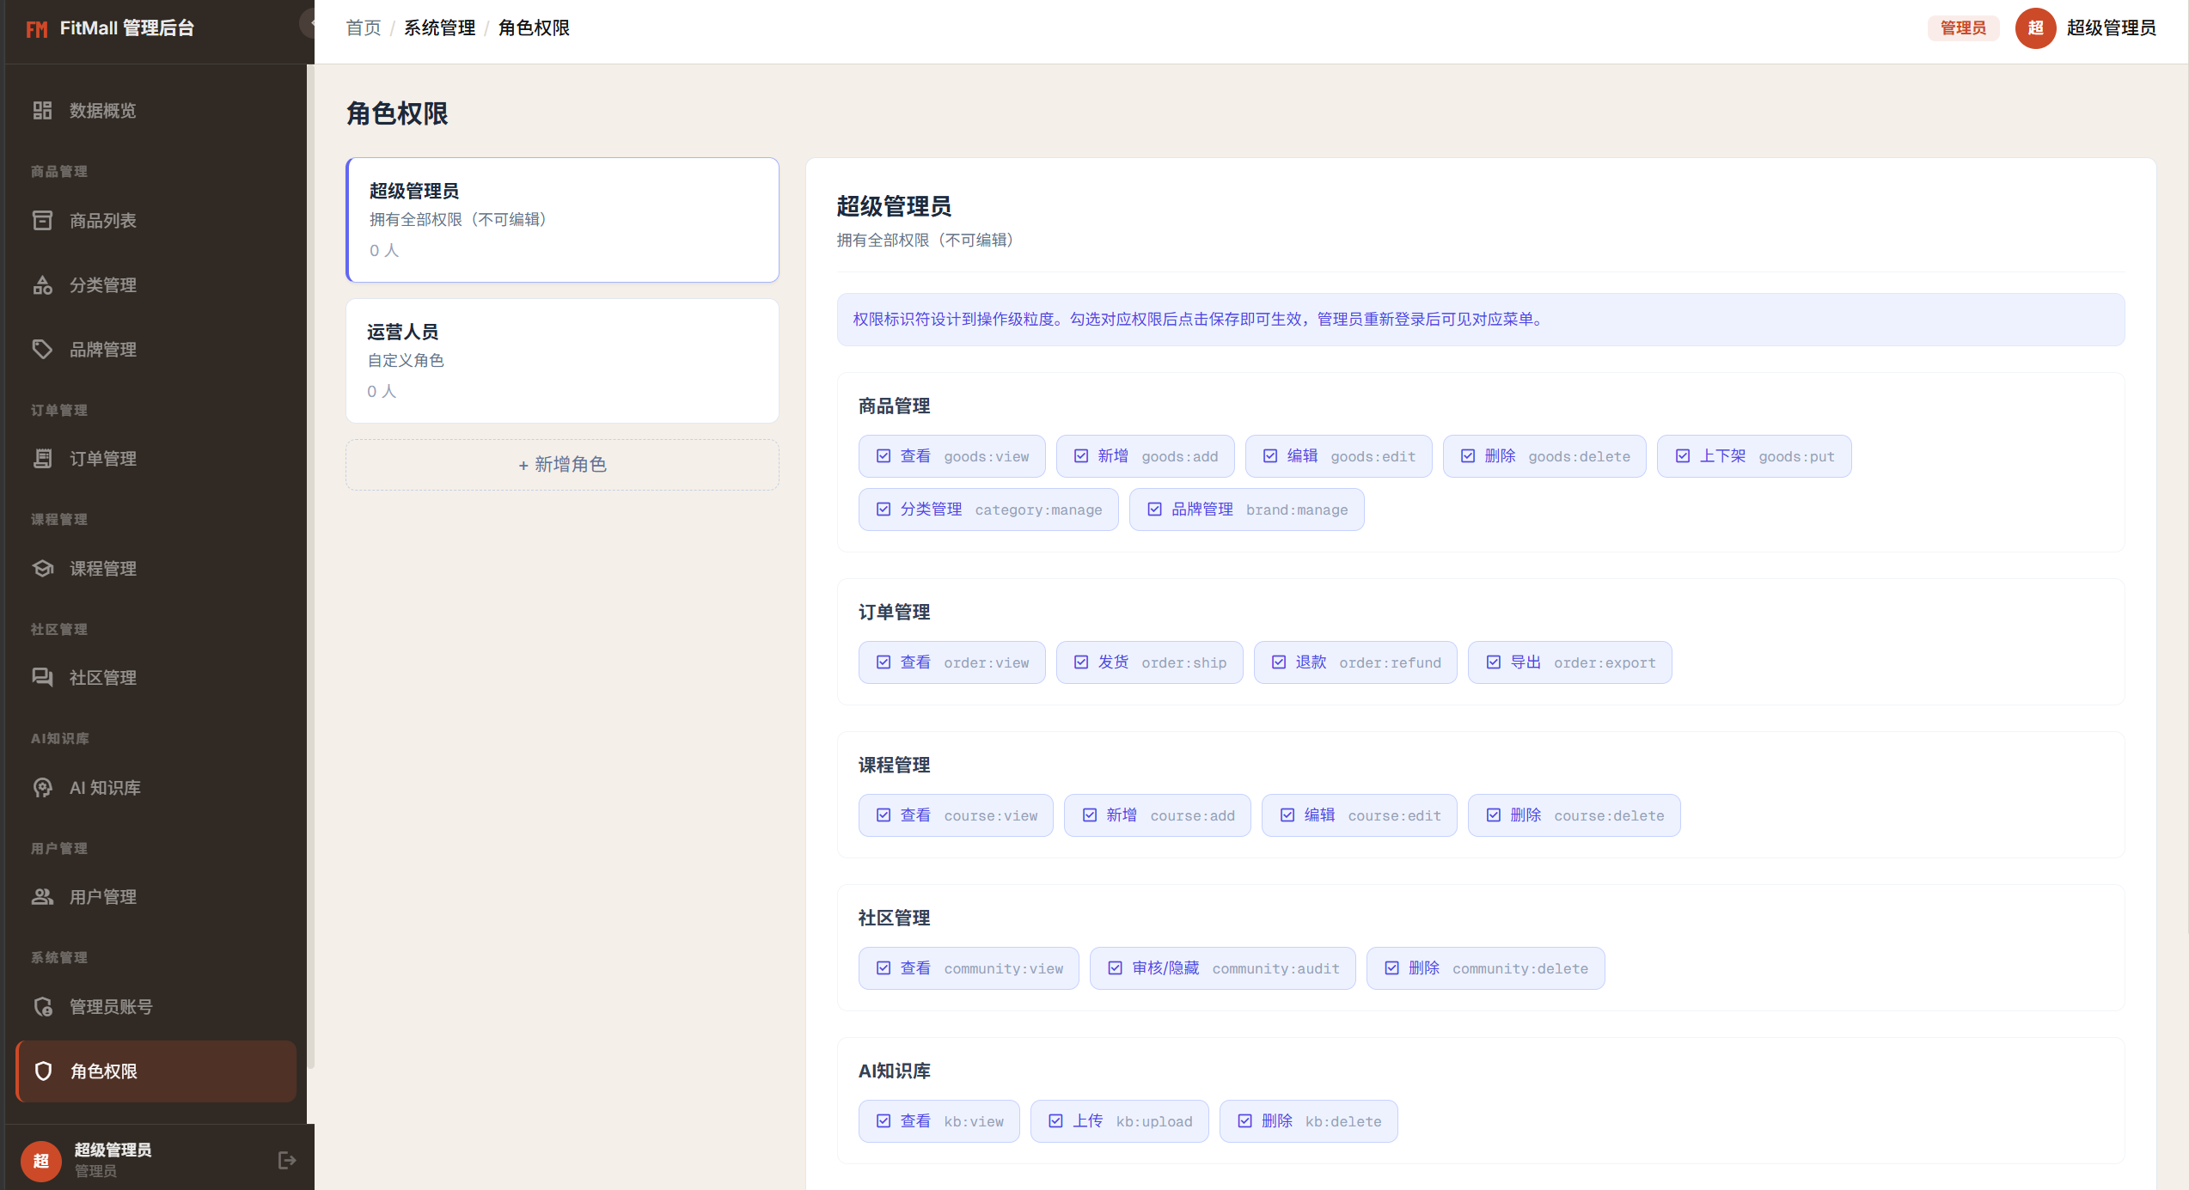This screenshot has width=2189, height=1190.
Task: Click the data overview grid icon
Action: click(42, 110)
